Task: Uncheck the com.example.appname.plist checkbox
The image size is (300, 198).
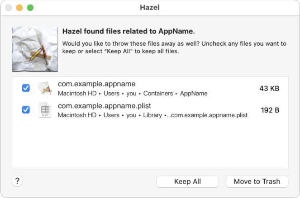Action: click(26, 110)
